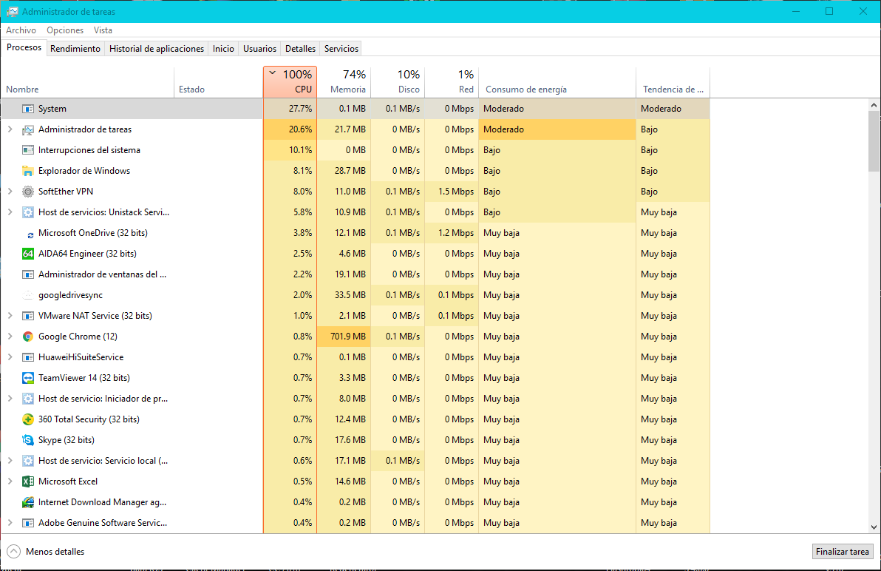Click the System process icon

coord(27,109)
